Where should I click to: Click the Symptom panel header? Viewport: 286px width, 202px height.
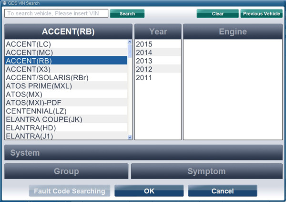pos(207,171)
